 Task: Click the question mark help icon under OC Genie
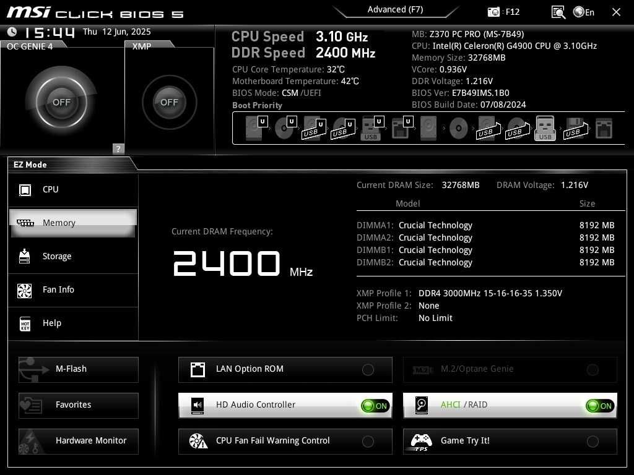click(x=118, y=148)
